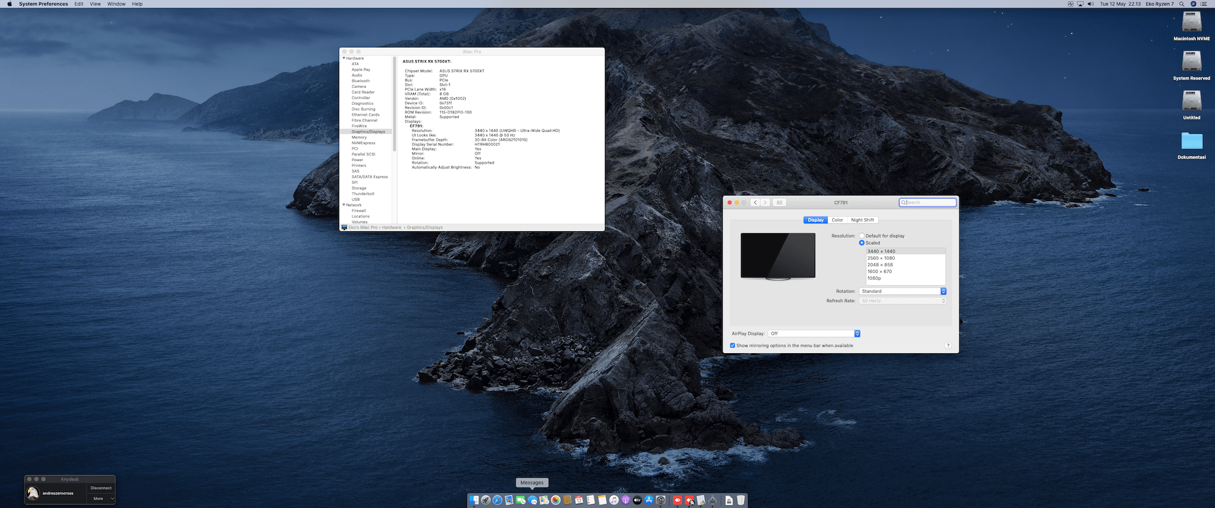Open Maps from the Dock
The image size is (1215, 508).
pyautogui.click(x=544, y=500)
